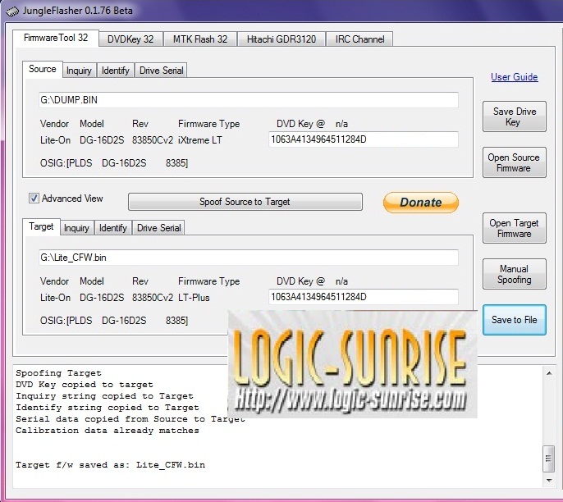Viewport: 563px width, 502px height.
Task: Open the Target section's Inquiry tab
Action: coord(76,228)
